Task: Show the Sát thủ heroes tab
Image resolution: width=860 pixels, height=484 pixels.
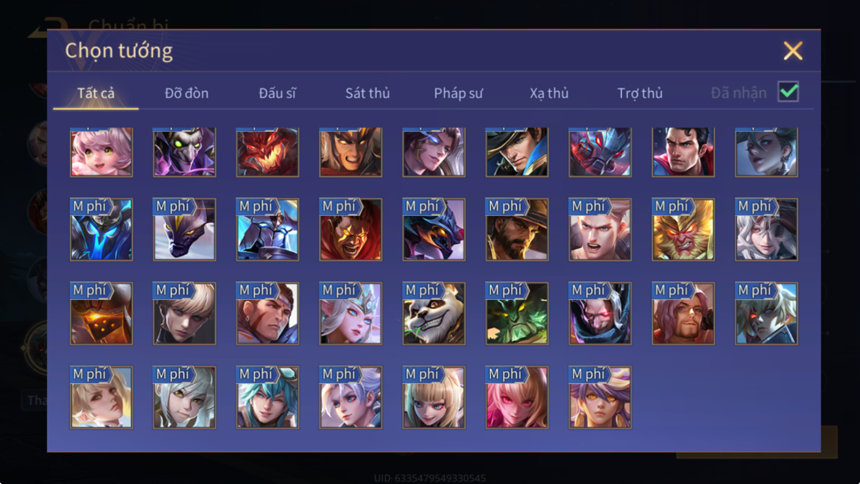Action: pyautogui.click(x=368, y=93)
